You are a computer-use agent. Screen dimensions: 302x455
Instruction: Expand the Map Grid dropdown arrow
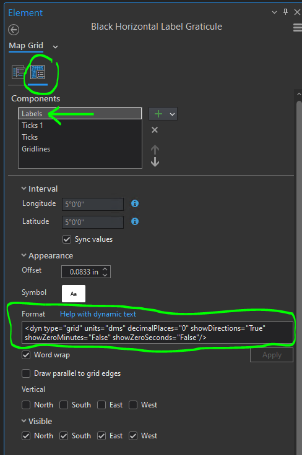[x=55, y=47]
